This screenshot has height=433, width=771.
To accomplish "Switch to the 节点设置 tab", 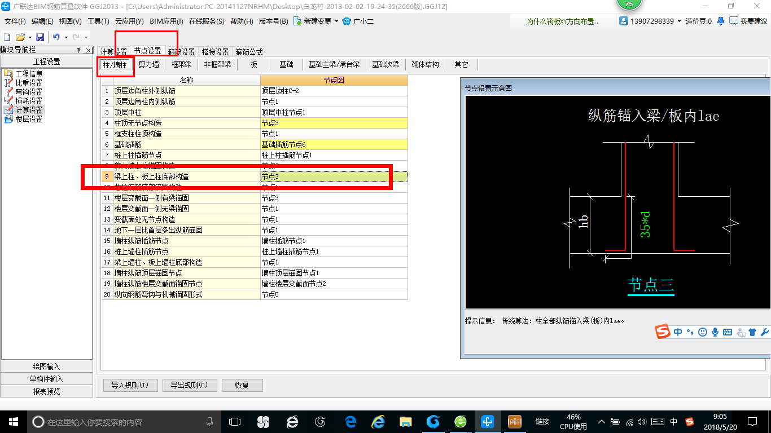I will (147, 51).
